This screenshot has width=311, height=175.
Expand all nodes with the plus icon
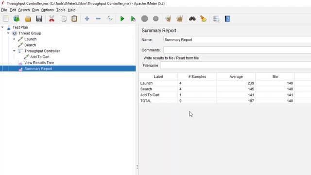pyautogui.click(x=87, y=18)
